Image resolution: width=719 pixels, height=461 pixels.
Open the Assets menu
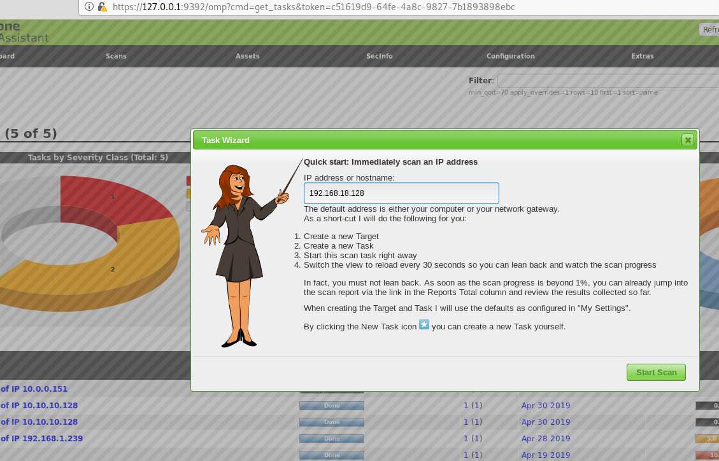tap(248, 56)
